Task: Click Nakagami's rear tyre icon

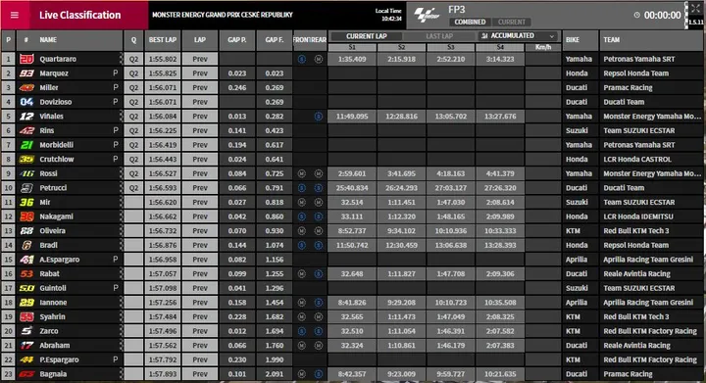Action: [319, 216]
